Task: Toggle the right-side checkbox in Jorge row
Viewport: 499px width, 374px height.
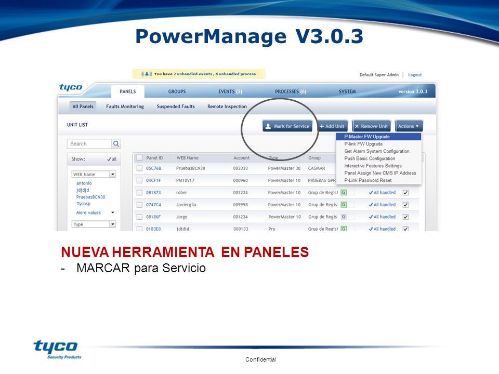Action: (405, 217)
